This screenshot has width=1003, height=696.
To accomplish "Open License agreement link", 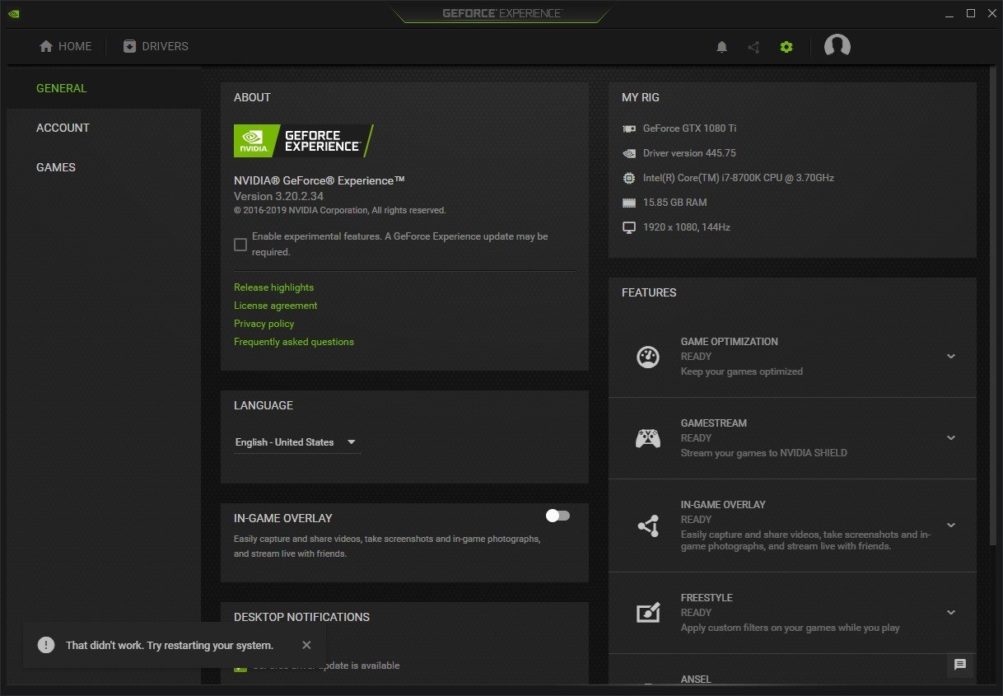I will click(275, 306).
